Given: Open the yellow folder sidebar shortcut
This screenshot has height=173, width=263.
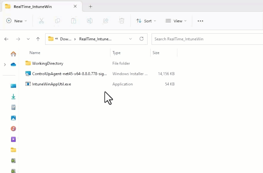Looking at the screenshot, I should coord(13,150).
